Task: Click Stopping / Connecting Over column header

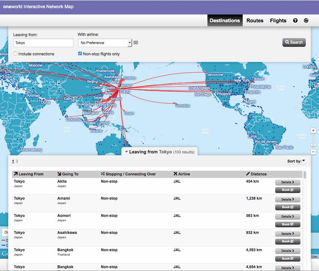Action: pos(128,174)
